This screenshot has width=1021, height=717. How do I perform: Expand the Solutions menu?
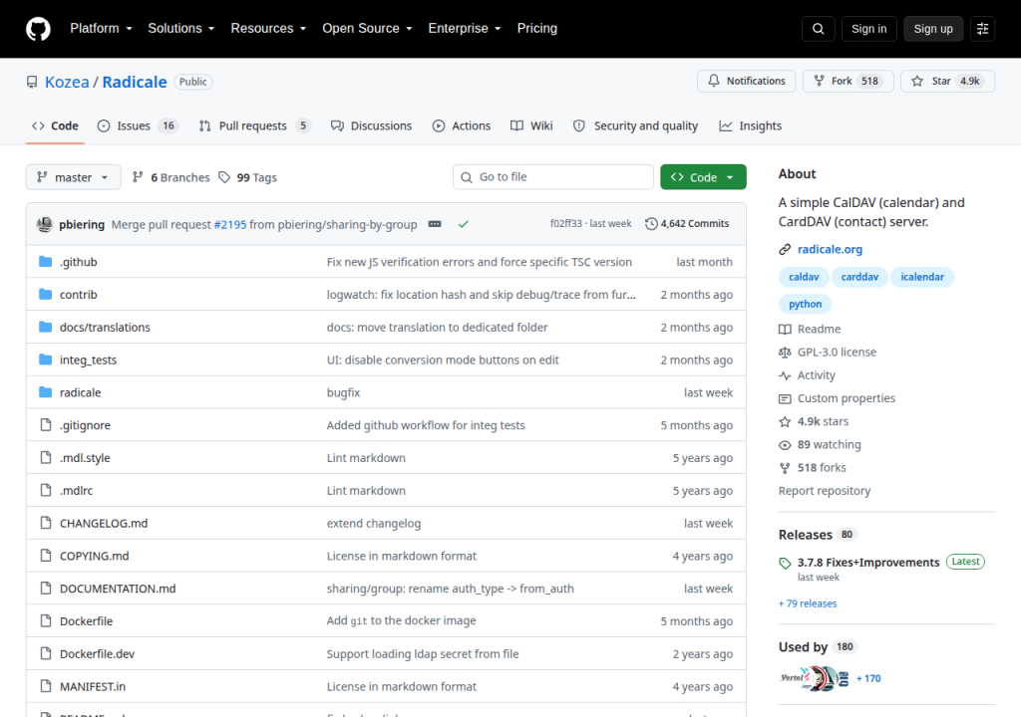(181, 29)
